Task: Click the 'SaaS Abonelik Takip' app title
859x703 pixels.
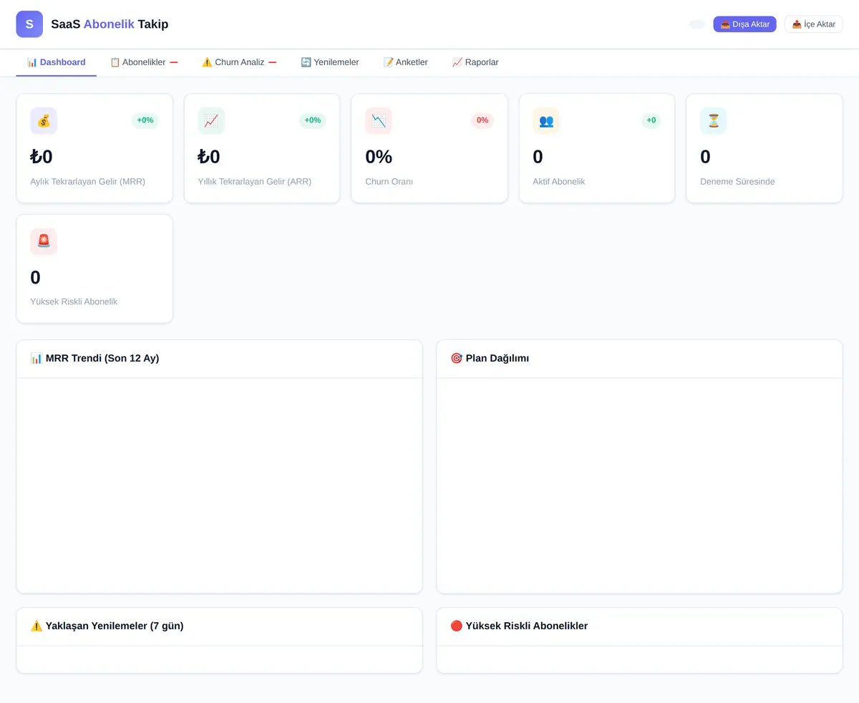Action: [110, 24]
